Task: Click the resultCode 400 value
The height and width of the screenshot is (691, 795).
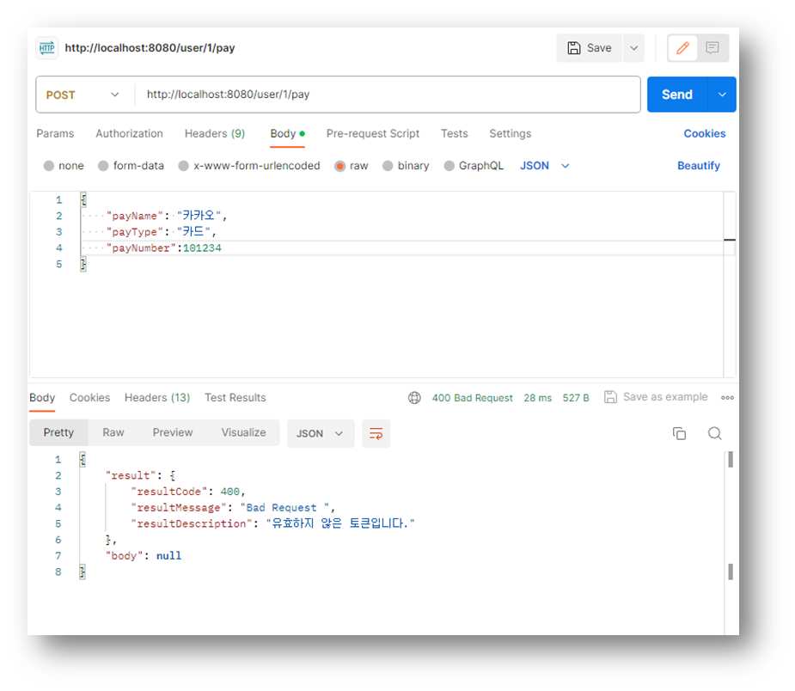Action: click(229, 492)
